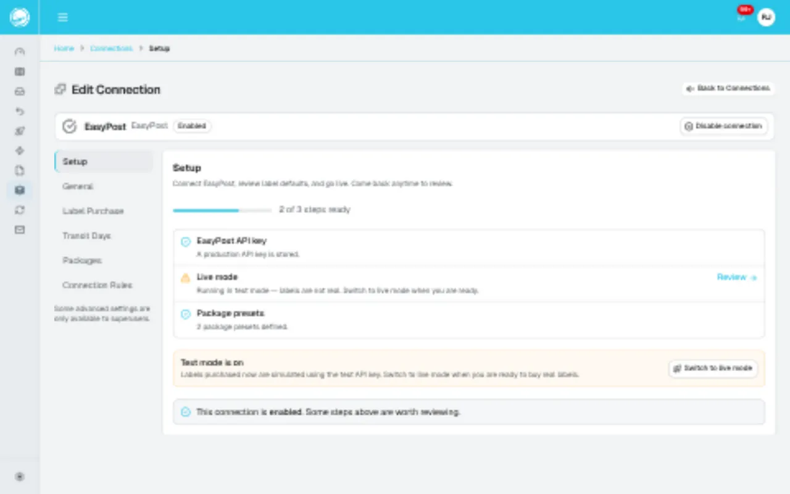Click the "2 of 3 steps ready" text
The image size is (790, 494).
315,210
